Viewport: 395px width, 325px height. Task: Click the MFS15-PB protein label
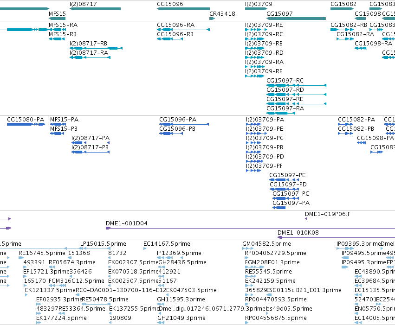pyautogui.click(x=64, y=129)
